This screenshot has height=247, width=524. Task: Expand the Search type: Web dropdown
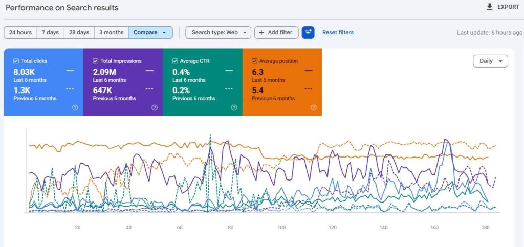218,32
